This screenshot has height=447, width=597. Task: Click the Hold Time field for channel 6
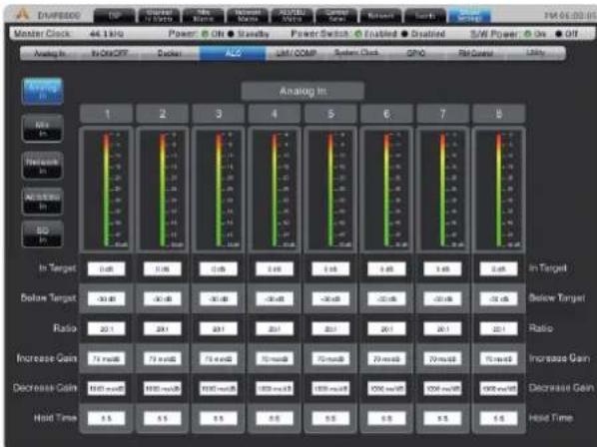(386, 418)
